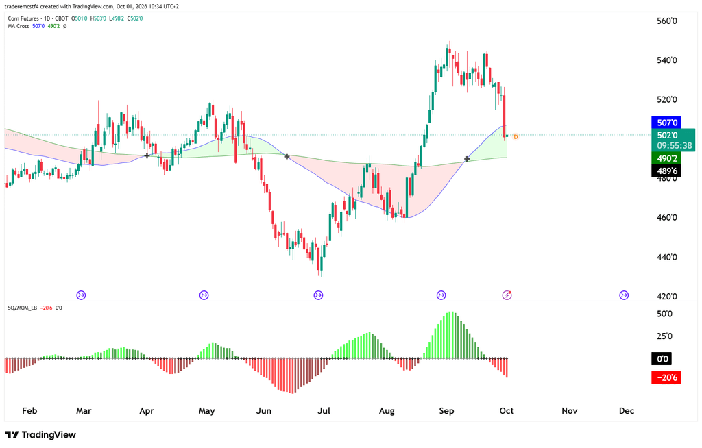The width and height of the screenshot is (702, 448).
Task: Click the O501'0 open value
Action: (80, 18)
